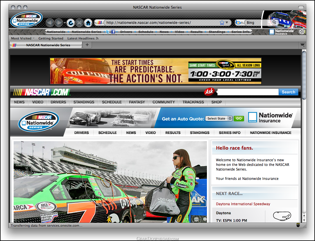Click the browser Back arrow button
This screenshot has width=315, height=241.
pos(50,22)
